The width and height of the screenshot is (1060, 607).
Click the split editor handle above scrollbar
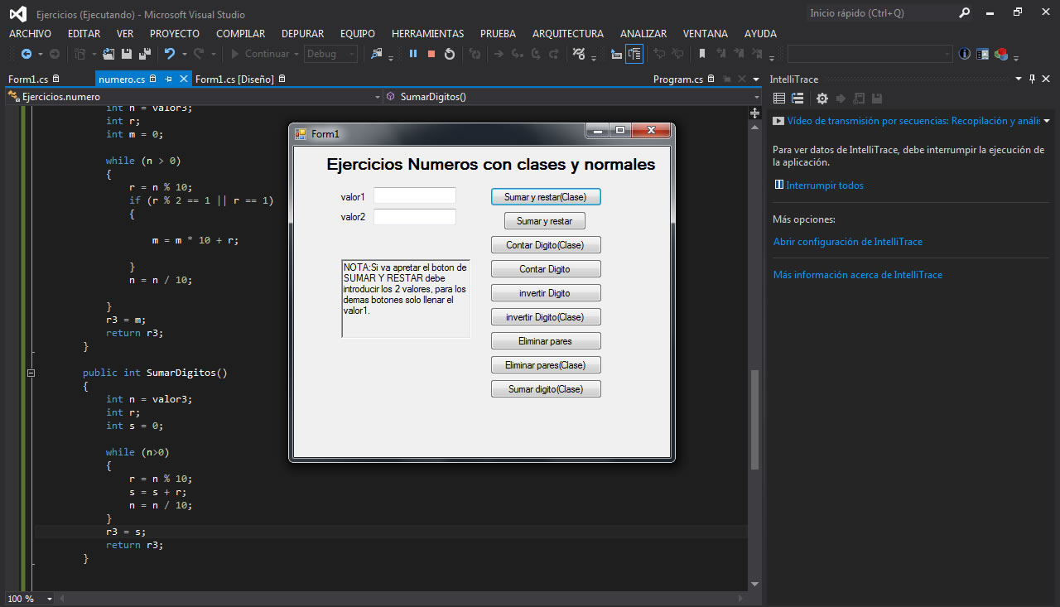click(754, 111)
